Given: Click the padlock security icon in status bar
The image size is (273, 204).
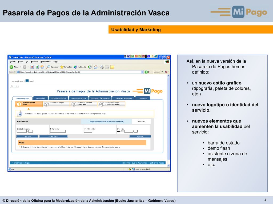Looking at the screenshot, I should (x=130, y=169).
